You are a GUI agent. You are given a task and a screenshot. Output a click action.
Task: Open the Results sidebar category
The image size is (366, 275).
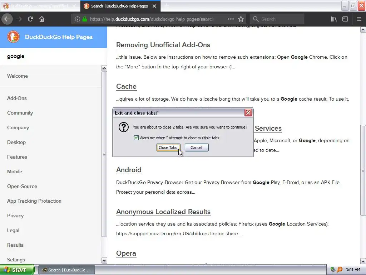pos(15,245)
